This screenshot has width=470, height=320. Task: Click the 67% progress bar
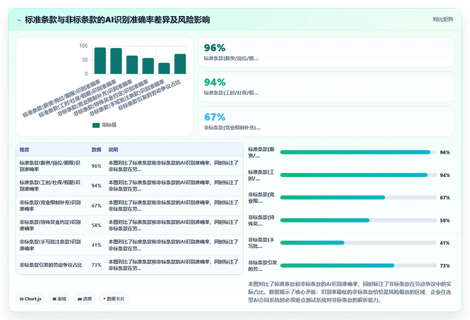pos(358,197)
